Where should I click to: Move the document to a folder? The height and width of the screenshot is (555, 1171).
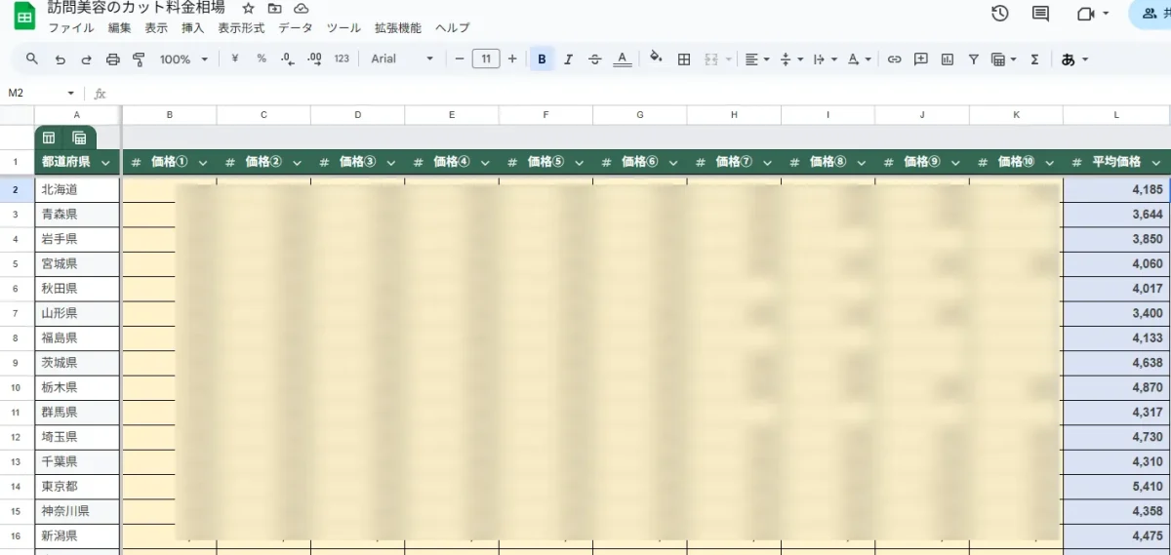[274, 8]
